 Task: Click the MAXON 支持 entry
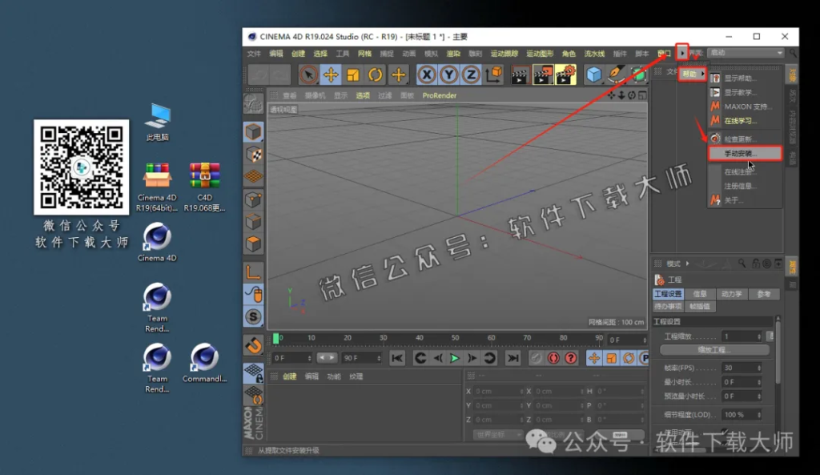coord(745,106)
